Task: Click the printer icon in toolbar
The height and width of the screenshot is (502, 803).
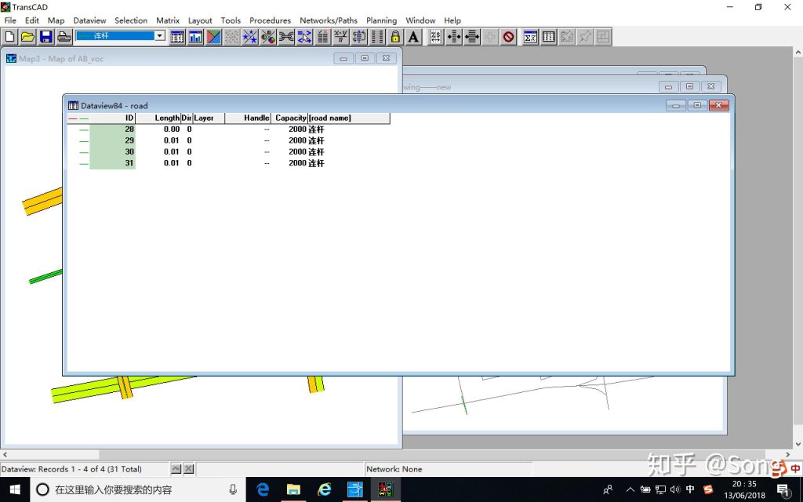Action: (64, 37)
